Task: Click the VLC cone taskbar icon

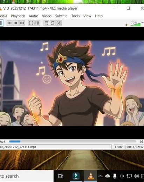Action: pos(91,176)
